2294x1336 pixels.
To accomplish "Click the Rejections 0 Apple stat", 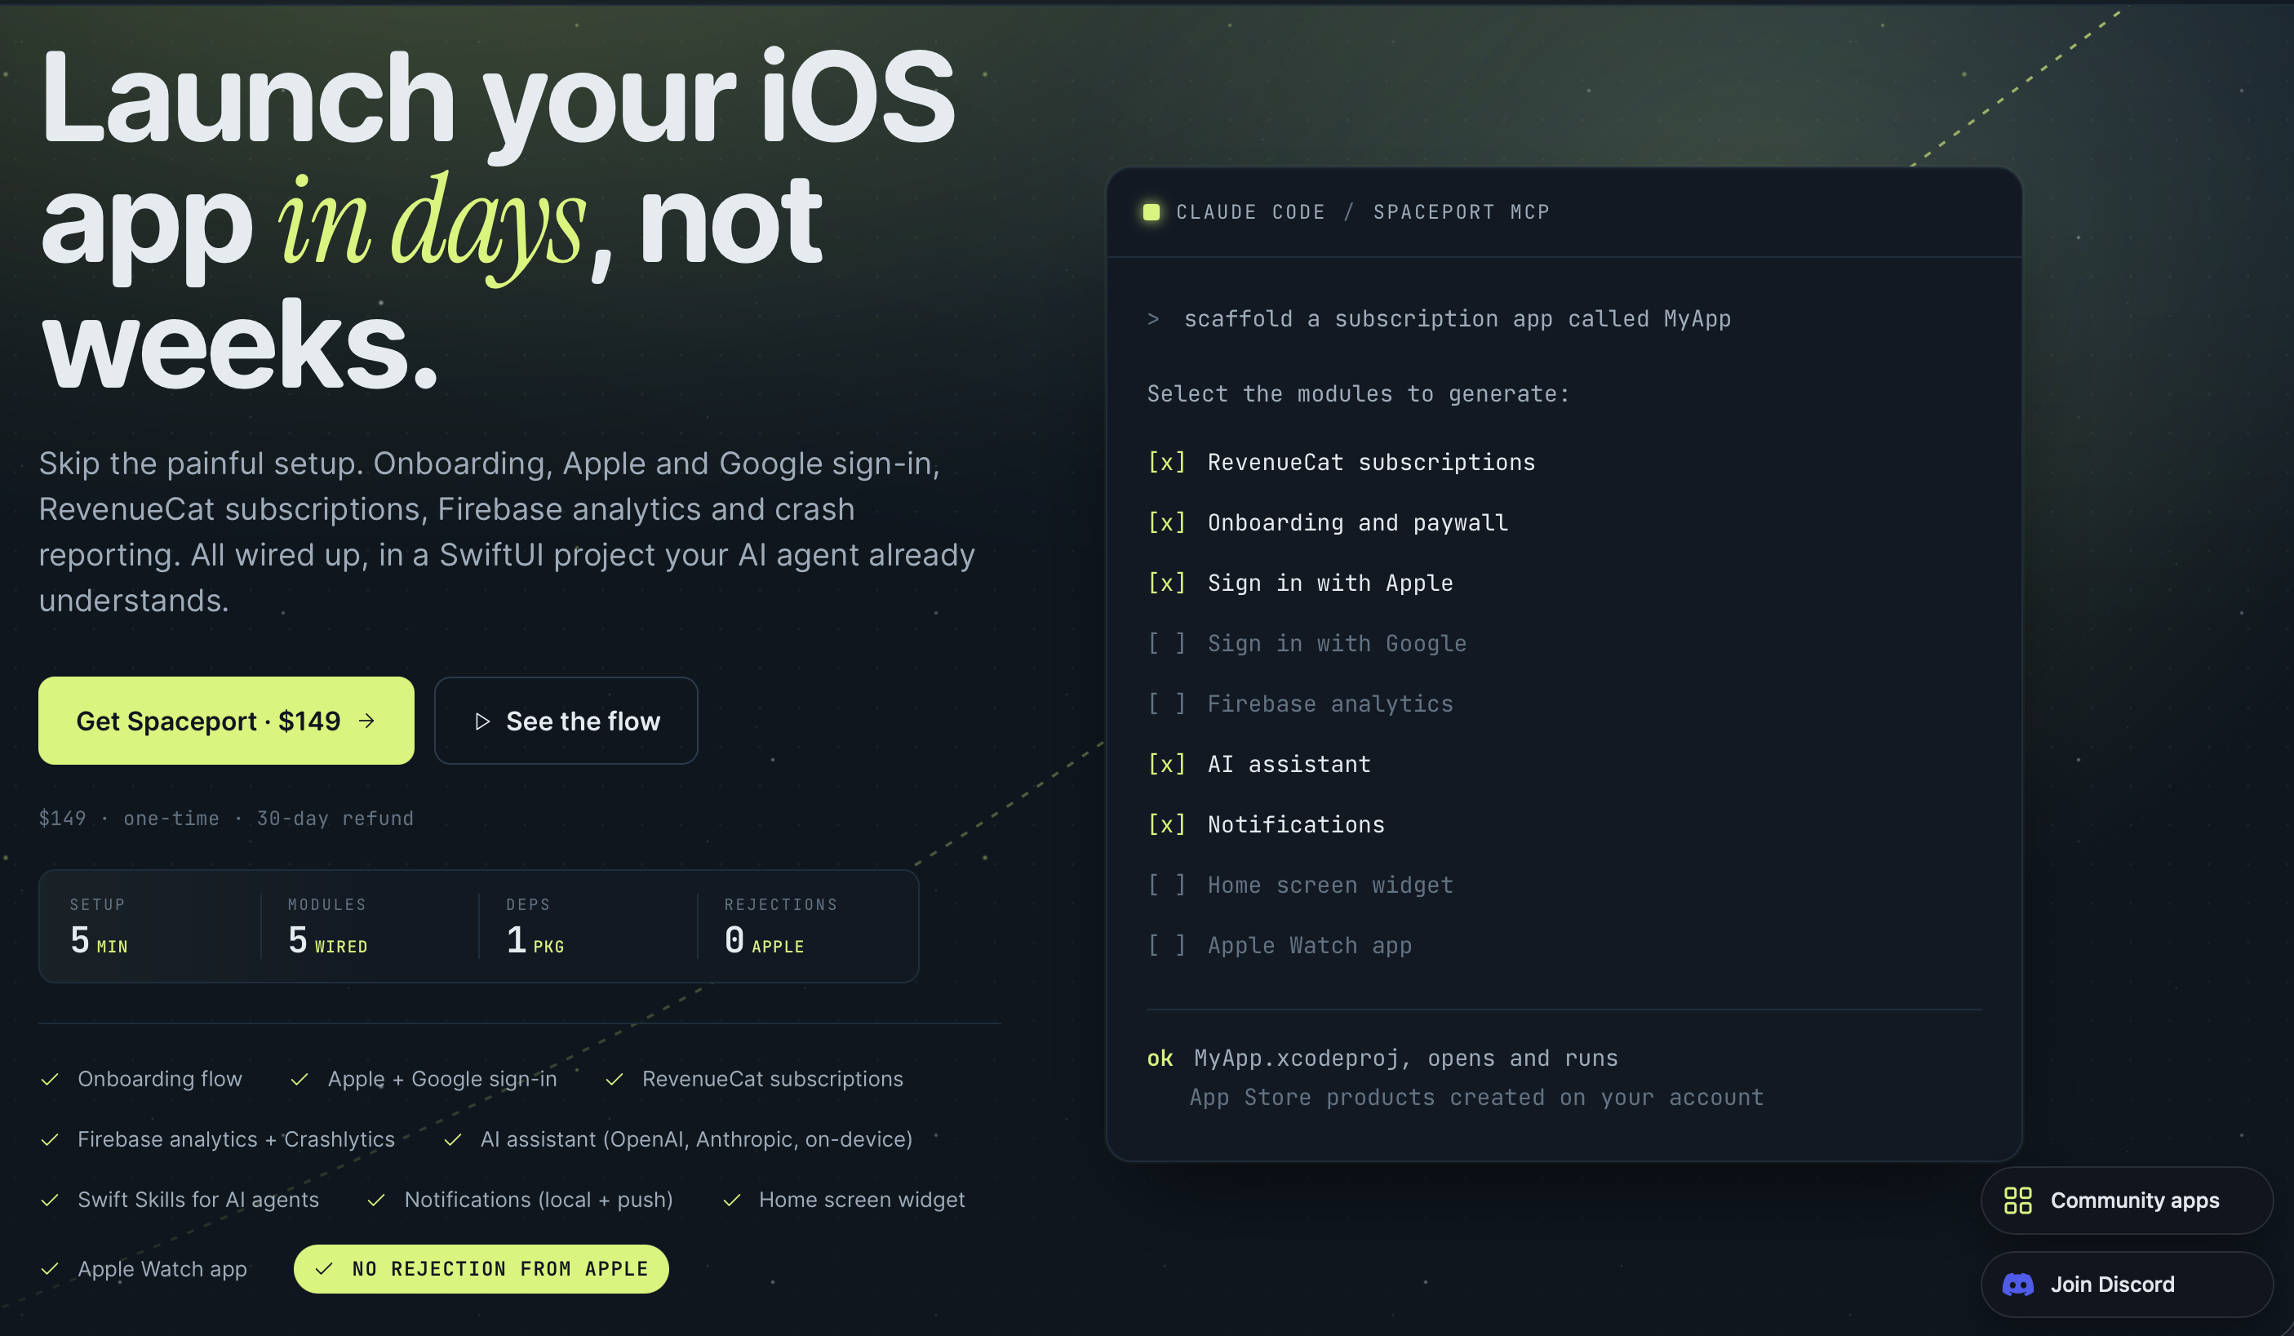I will coord(780,926).
